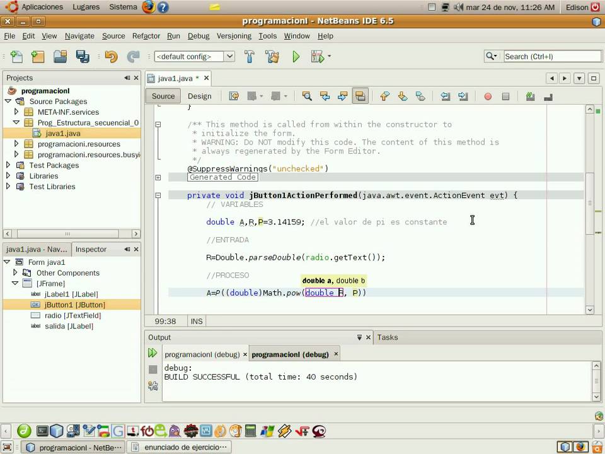The width and height of the screenshot is (605, 454).
Task: Click the Stop Macro Recording icon
Action: (505, 96)
